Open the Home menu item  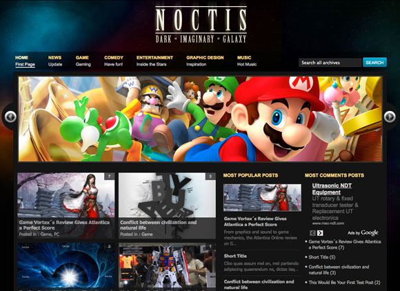[x=25, y=61]
